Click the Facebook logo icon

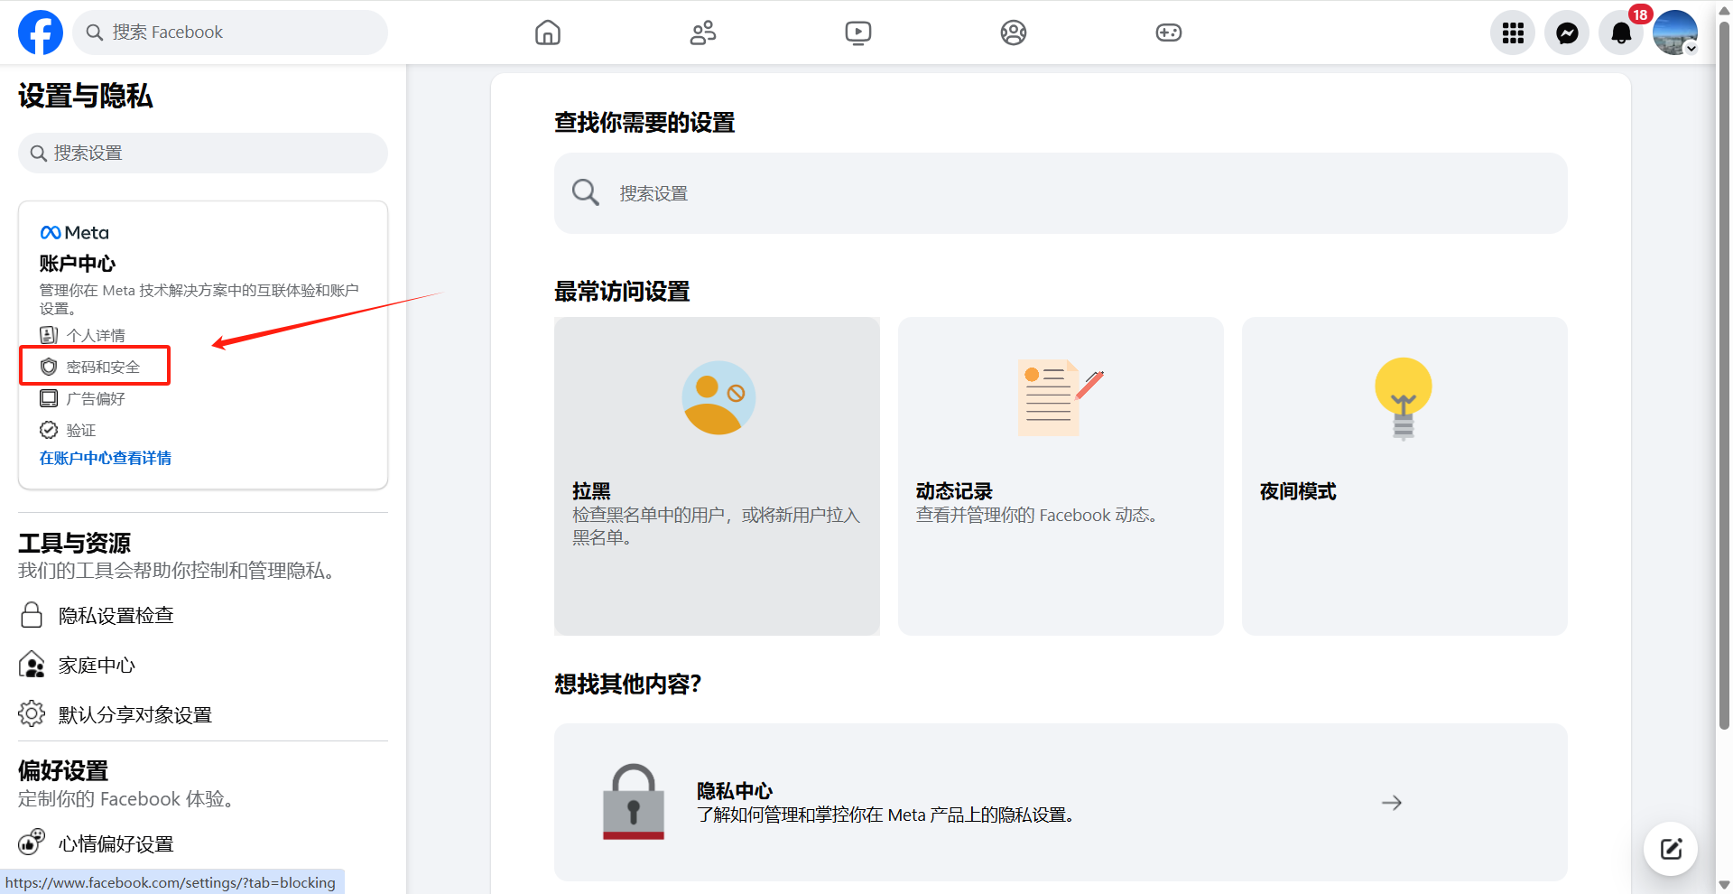pyautogui.click(x=41, y=33)
